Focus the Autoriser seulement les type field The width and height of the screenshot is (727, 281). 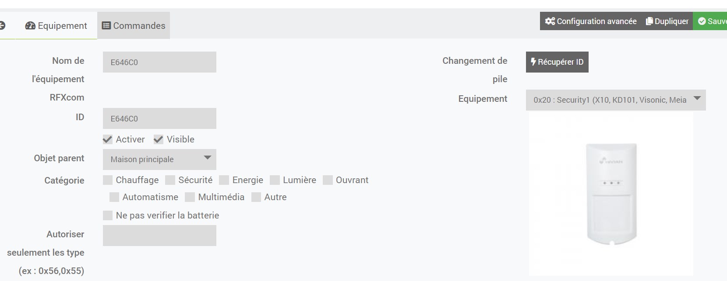coord(159,236)
